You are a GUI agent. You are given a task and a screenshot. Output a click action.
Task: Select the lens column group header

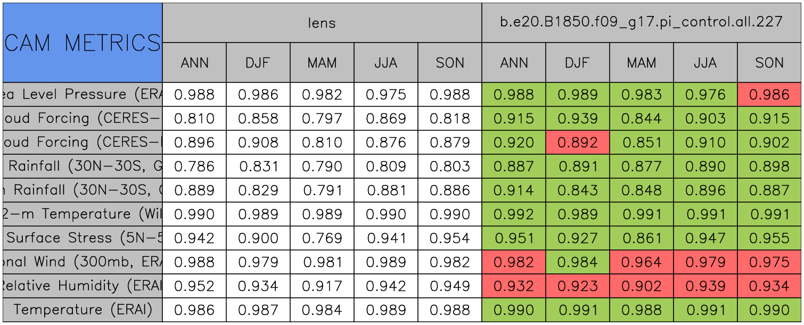click(322, 23)
